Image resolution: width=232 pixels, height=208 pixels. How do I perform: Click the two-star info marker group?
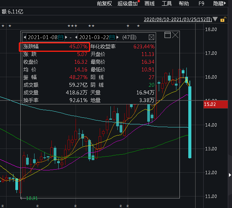coord(91,26)
